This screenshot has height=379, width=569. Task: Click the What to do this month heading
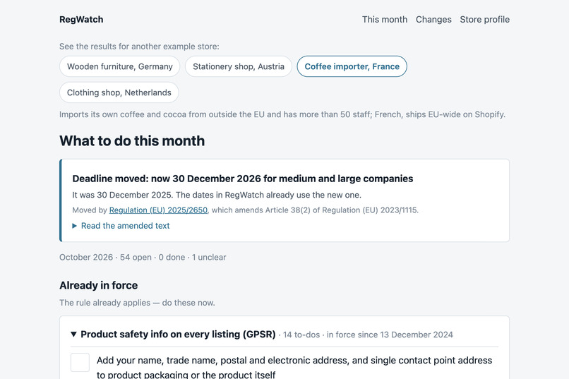[x=132, y=140]
